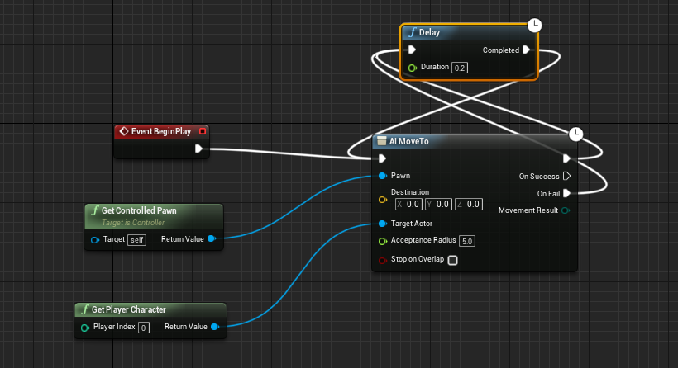This screenshot has height=368, width=678.
Task: Click the Target pin on Get Controlled Pawn
Action: click(x=95, y=240)
